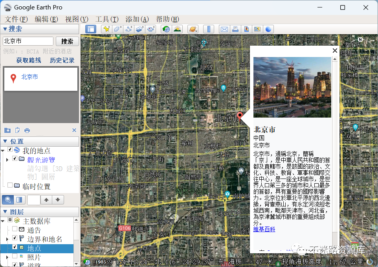Uncheck the 地点 layer checkbox
This screenshot has height=267, width=378.
(15, 247)
